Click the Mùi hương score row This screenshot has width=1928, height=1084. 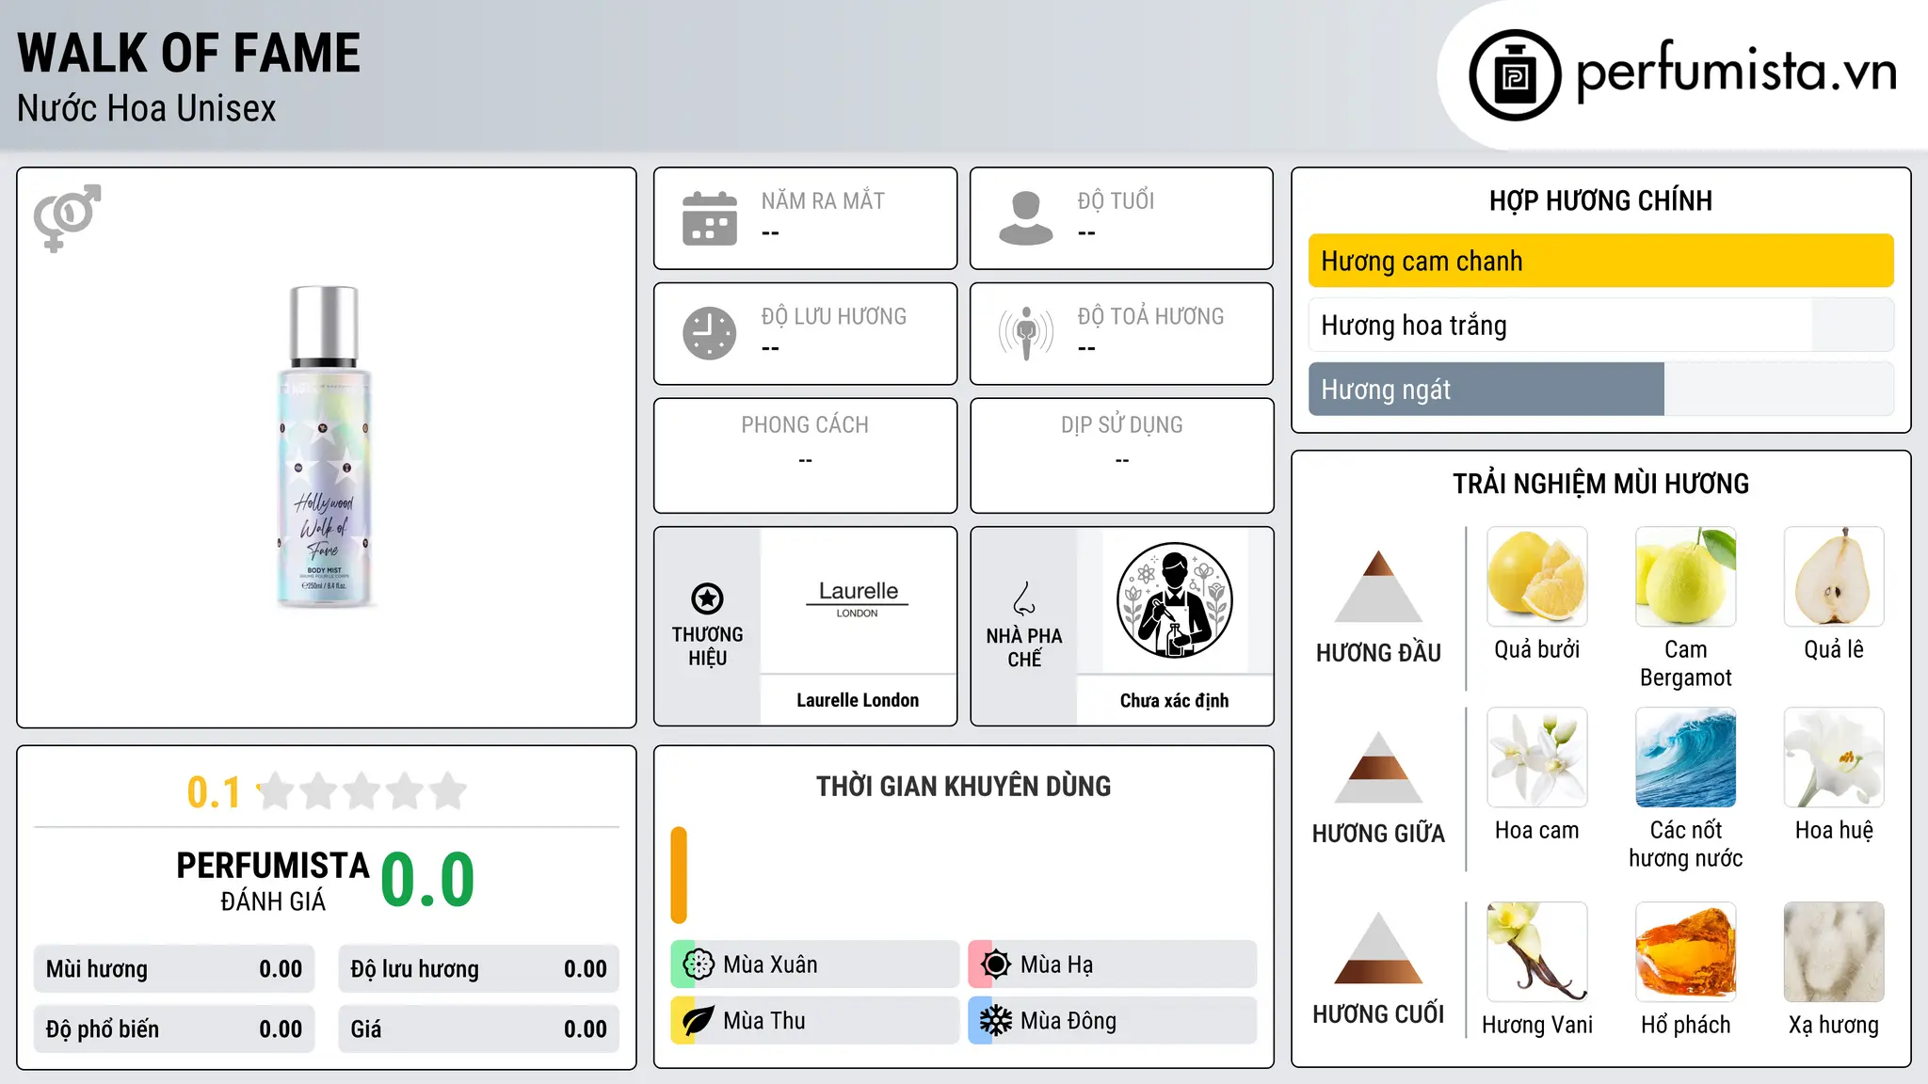tap(174, 969)
